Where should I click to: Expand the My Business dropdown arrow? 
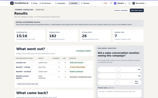tap(52, 3)
